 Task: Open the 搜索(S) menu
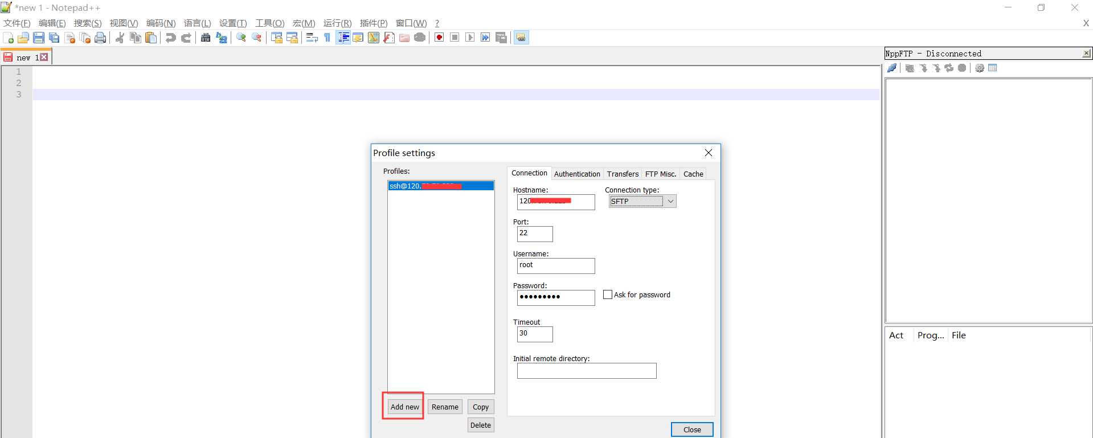pos(88,23)
